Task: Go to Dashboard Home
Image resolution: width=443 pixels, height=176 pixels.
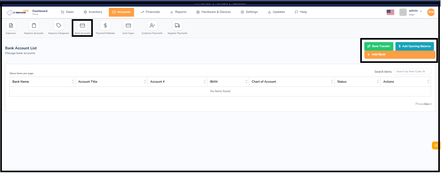Action: 40,12
